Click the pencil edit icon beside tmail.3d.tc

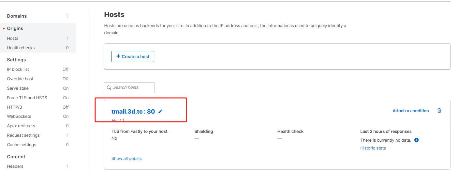click(160, 112)
